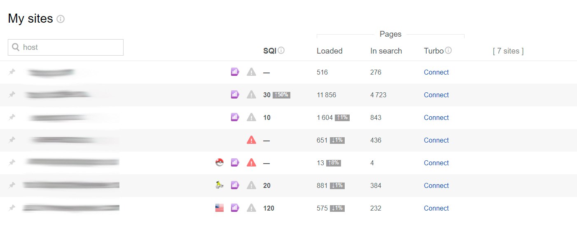Click the Loaded pages column header
577x232 pixels.
(329, 51)
